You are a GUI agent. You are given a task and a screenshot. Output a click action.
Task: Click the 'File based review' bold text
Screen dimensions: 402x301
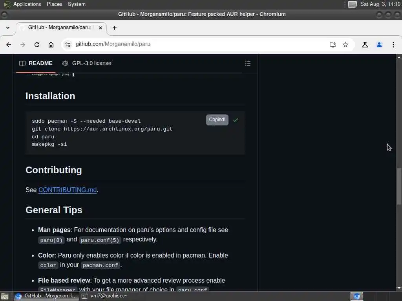click(x=64, y=281)
